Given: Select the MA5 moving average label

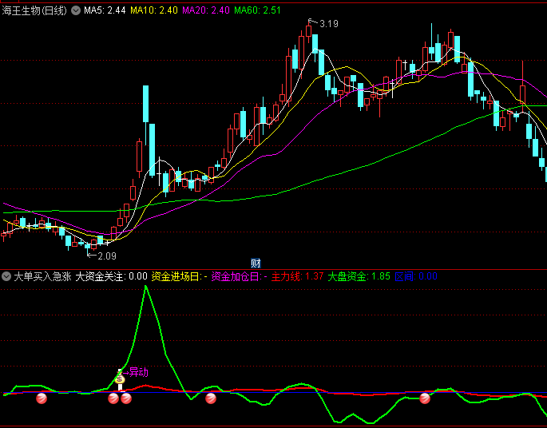Looking at the screenshot, I should click(105, 10).
